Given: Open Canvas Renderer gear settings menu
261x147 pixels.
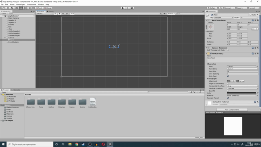Looking at the screenshot, I should (x=258, y=48).
